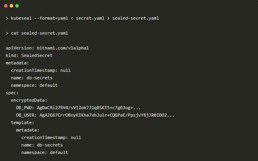The height and width of the screenshot is (161, 258).
Task: Click the DB_USER encrypted value line
Action: click(x=95, y=115)
